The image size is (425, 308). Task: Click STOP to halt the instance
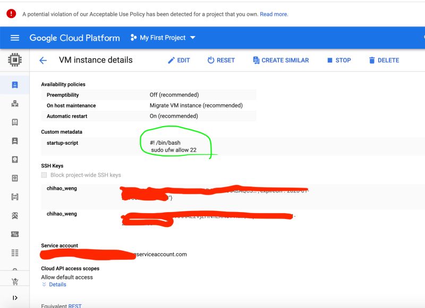tap(339, 60)
